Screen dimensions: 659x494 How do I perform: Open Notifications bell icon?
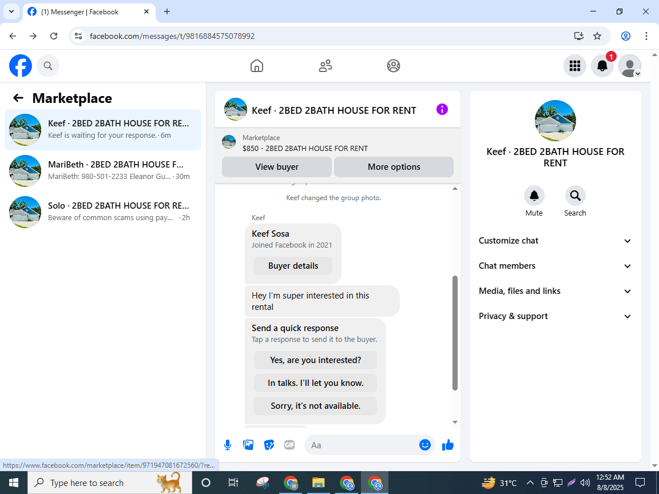pyautogui.click(x=602, y=66)
